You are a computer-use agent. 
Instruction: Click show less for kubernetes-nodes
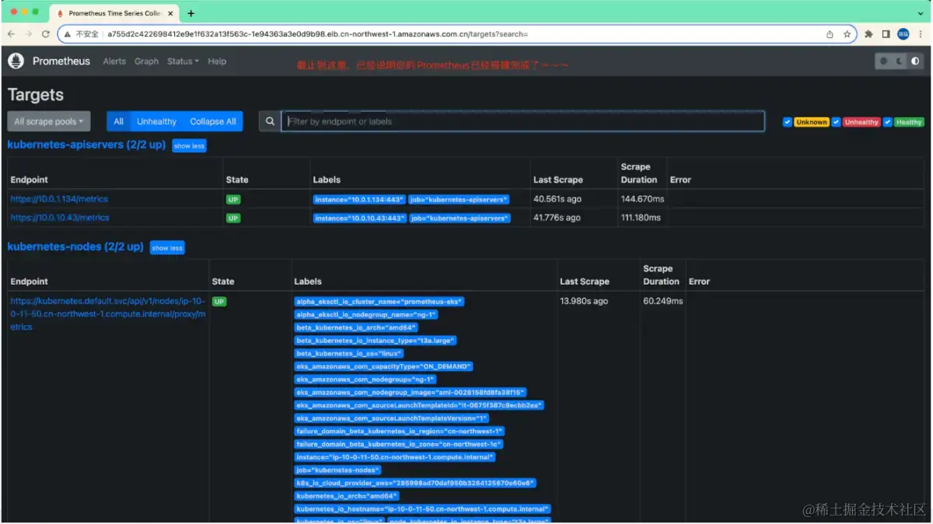pyautogui.click(x=167, y=248)
